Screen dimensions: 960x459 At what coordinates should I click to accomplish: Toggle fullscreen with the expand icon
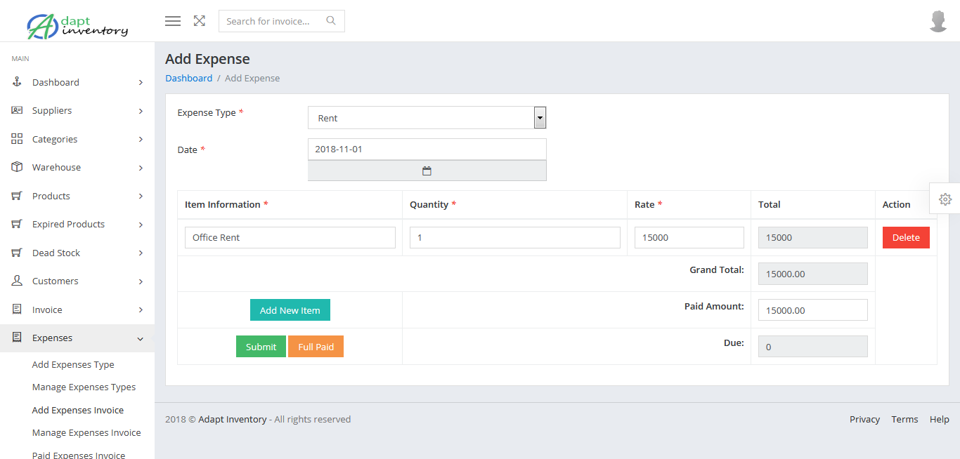pos(199,20)
